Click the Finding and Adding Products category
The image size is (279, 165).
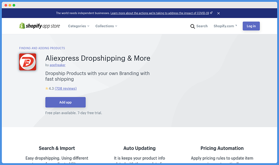[42, 48]
